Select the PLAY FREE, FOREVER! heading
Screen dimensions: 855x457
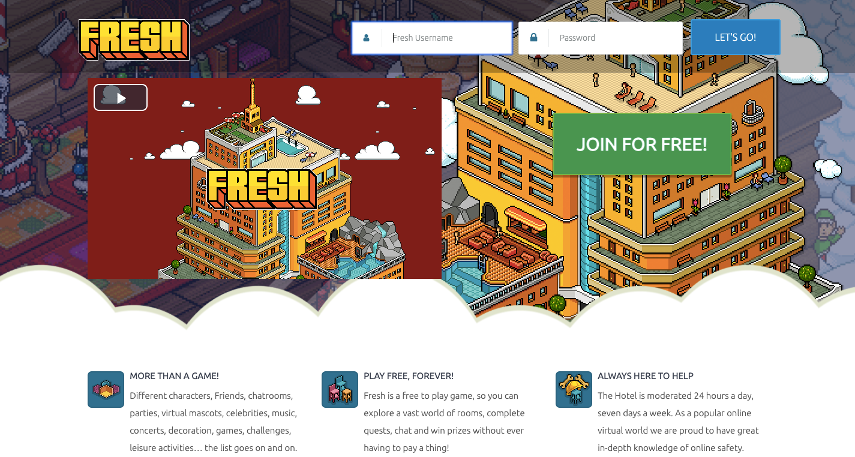click(409, 376)
